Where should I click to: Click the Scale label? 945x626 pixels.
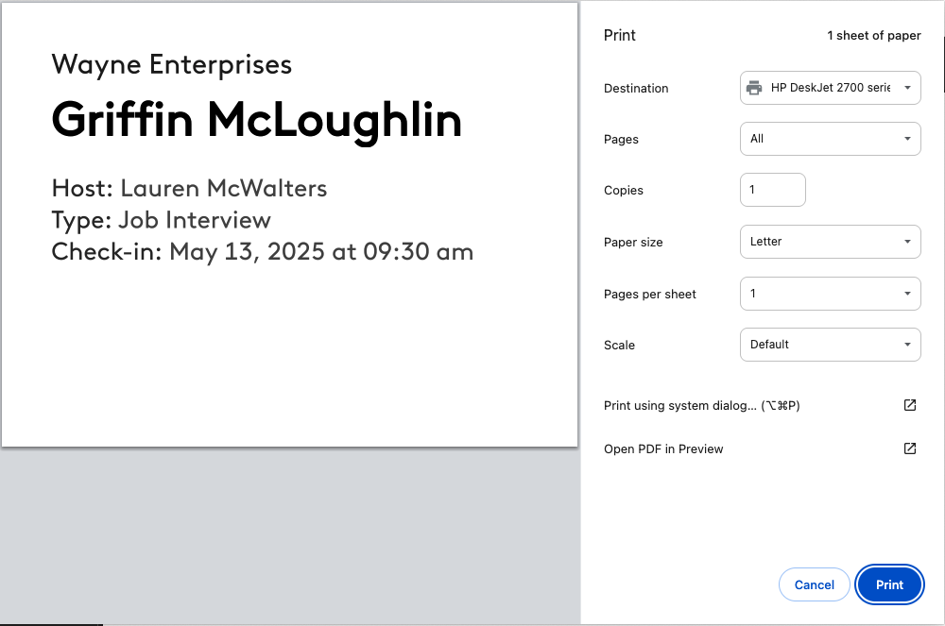click(619, 345)
